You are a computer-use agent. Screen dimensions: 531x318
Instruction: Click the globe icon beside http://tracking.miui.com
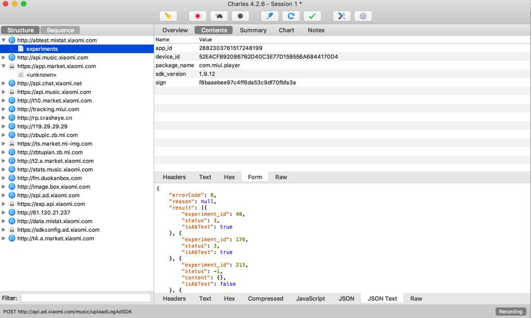pyautogui.click(x=12, y=109)
